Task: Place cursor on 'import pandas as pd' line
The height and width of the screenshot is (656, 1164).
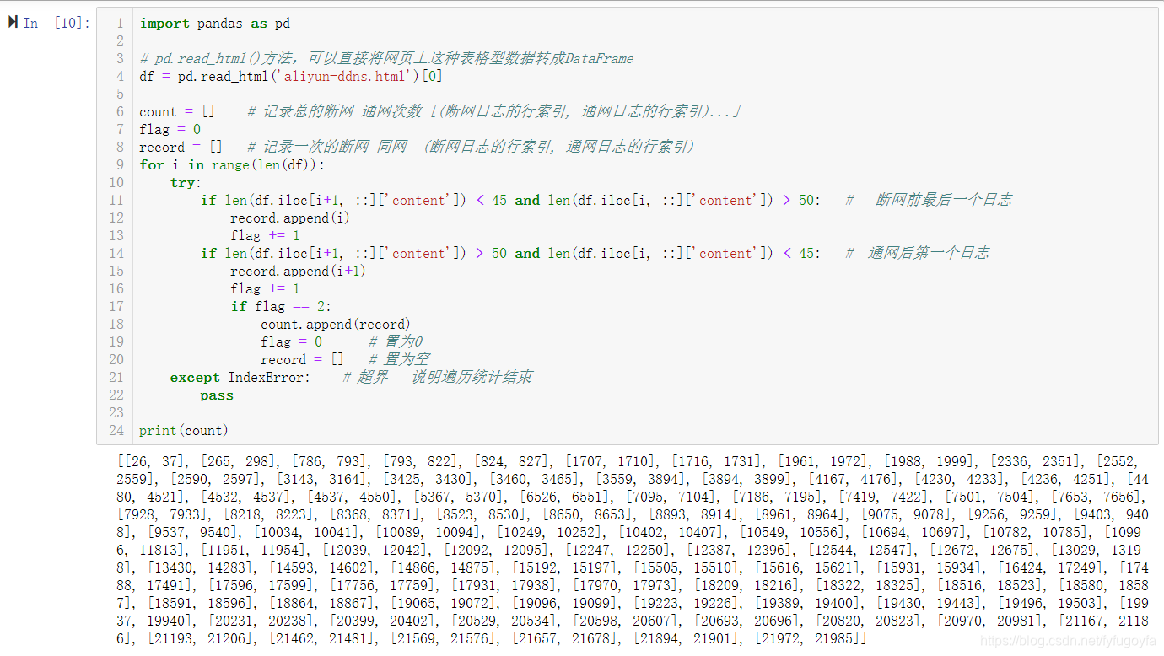Action: click(x=215, y=24)
